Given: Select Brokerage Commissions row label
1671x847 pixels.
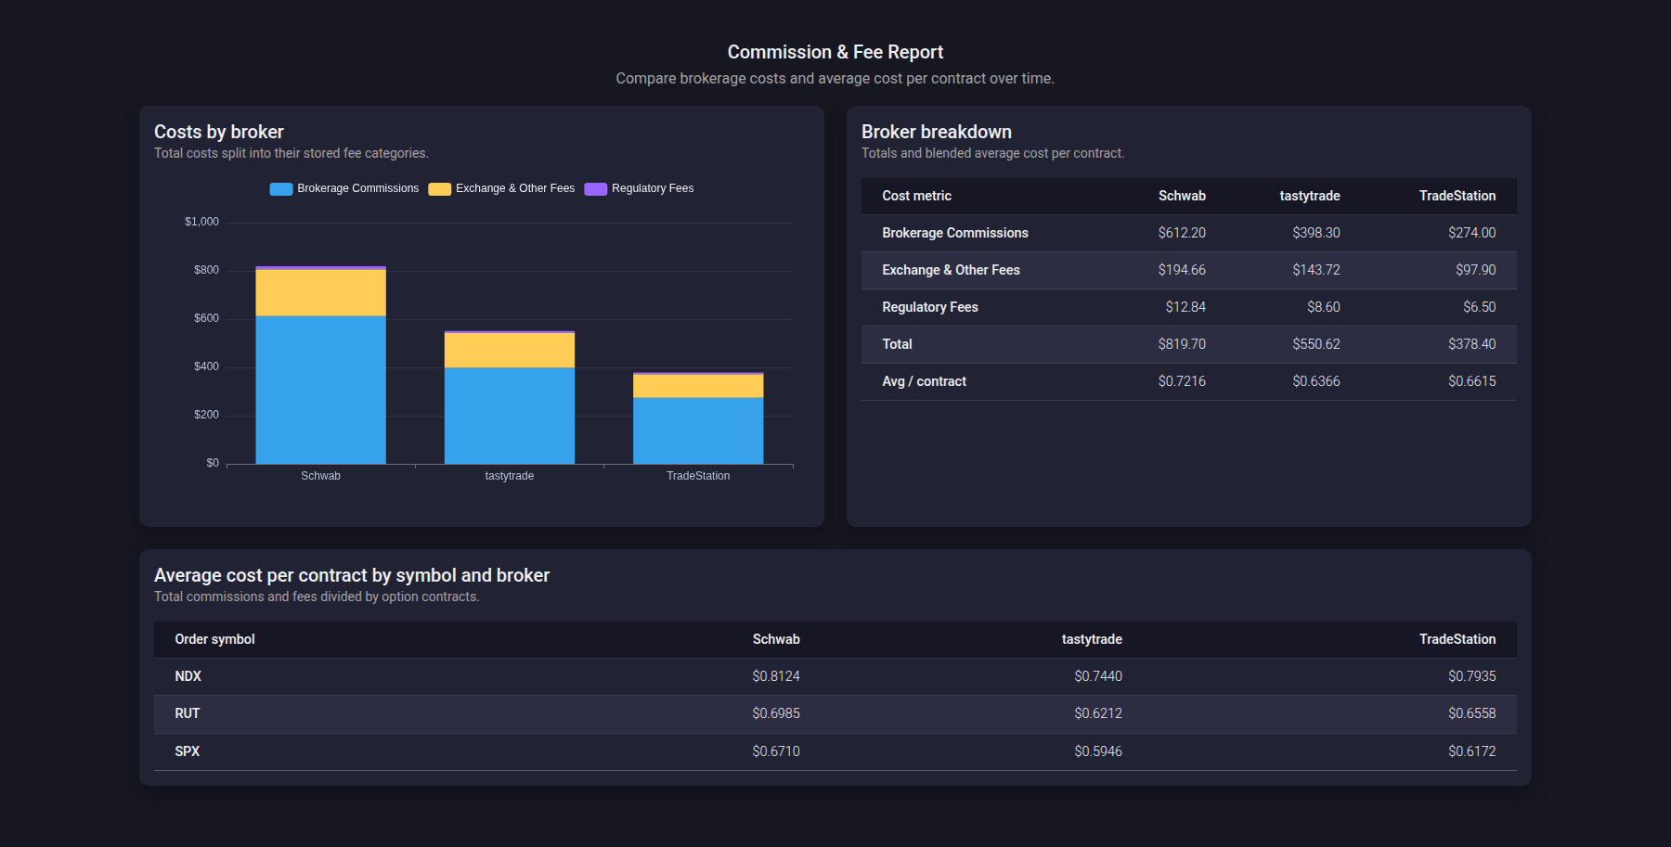Looking at the screenshot, I should 955,233.
